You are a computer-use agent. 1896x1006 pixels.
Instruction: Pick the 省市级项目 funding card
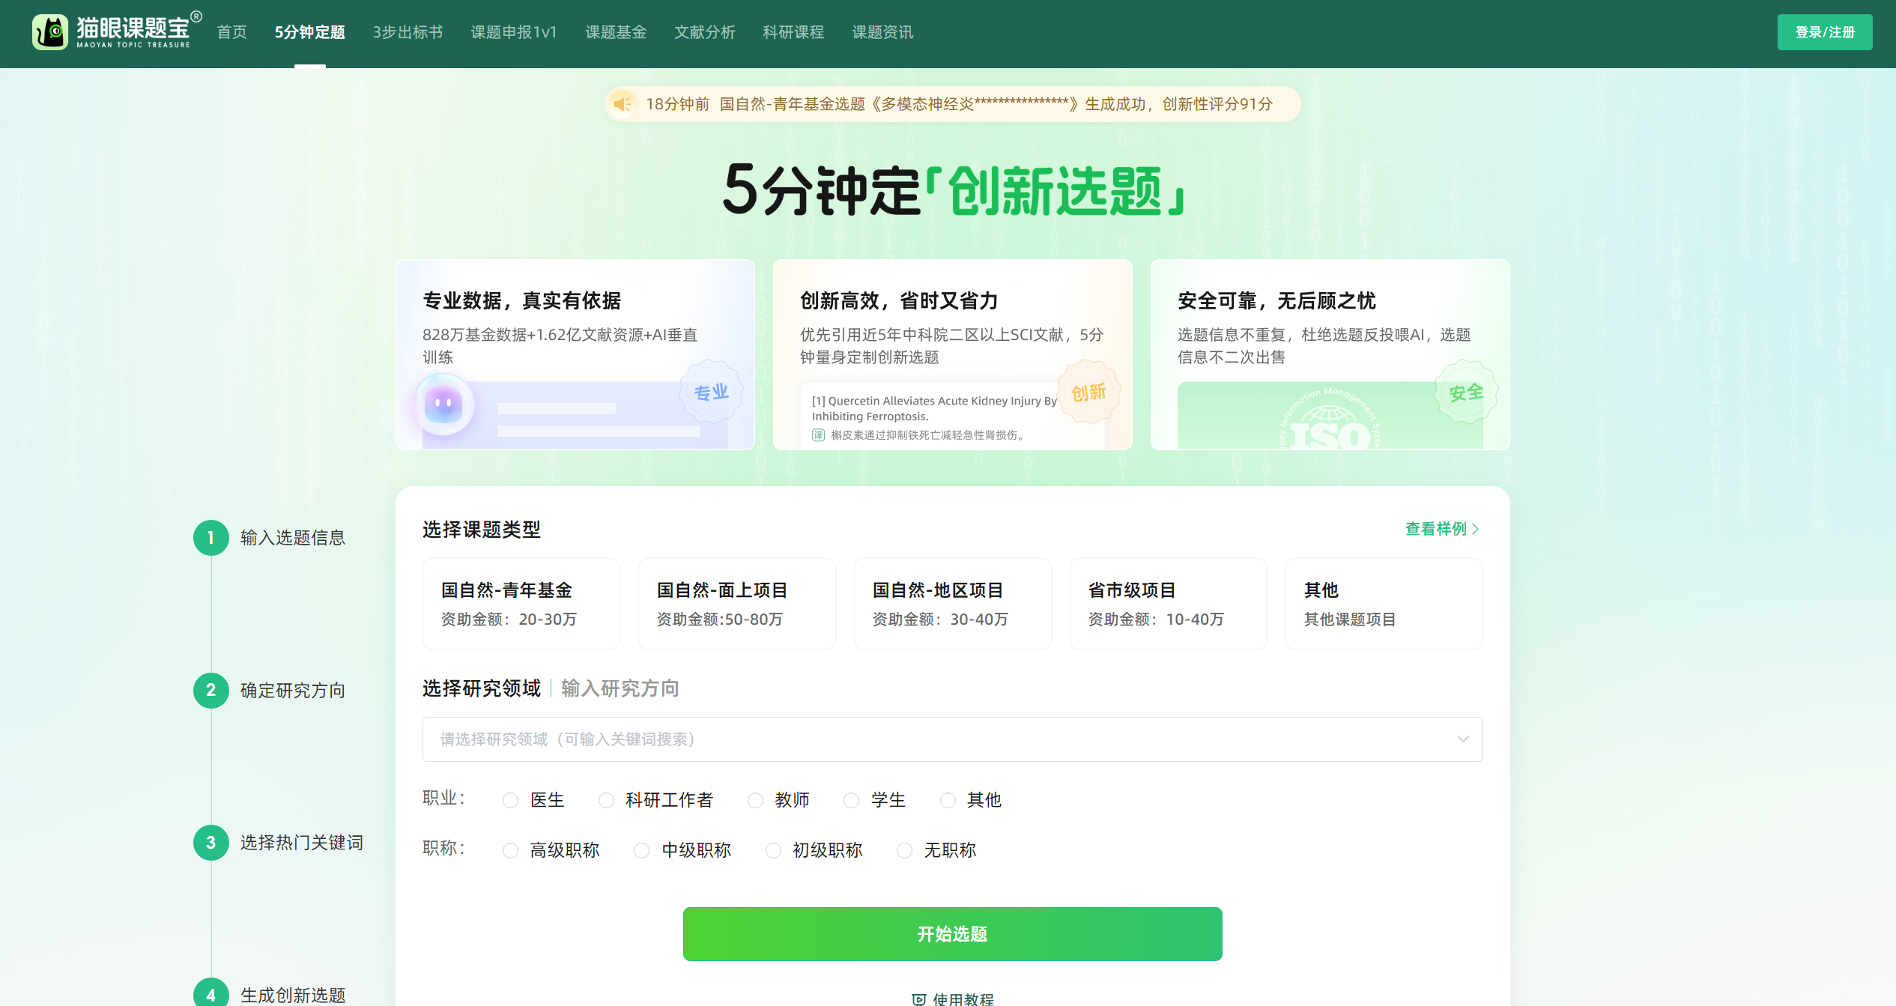[x=1168, y=604]
